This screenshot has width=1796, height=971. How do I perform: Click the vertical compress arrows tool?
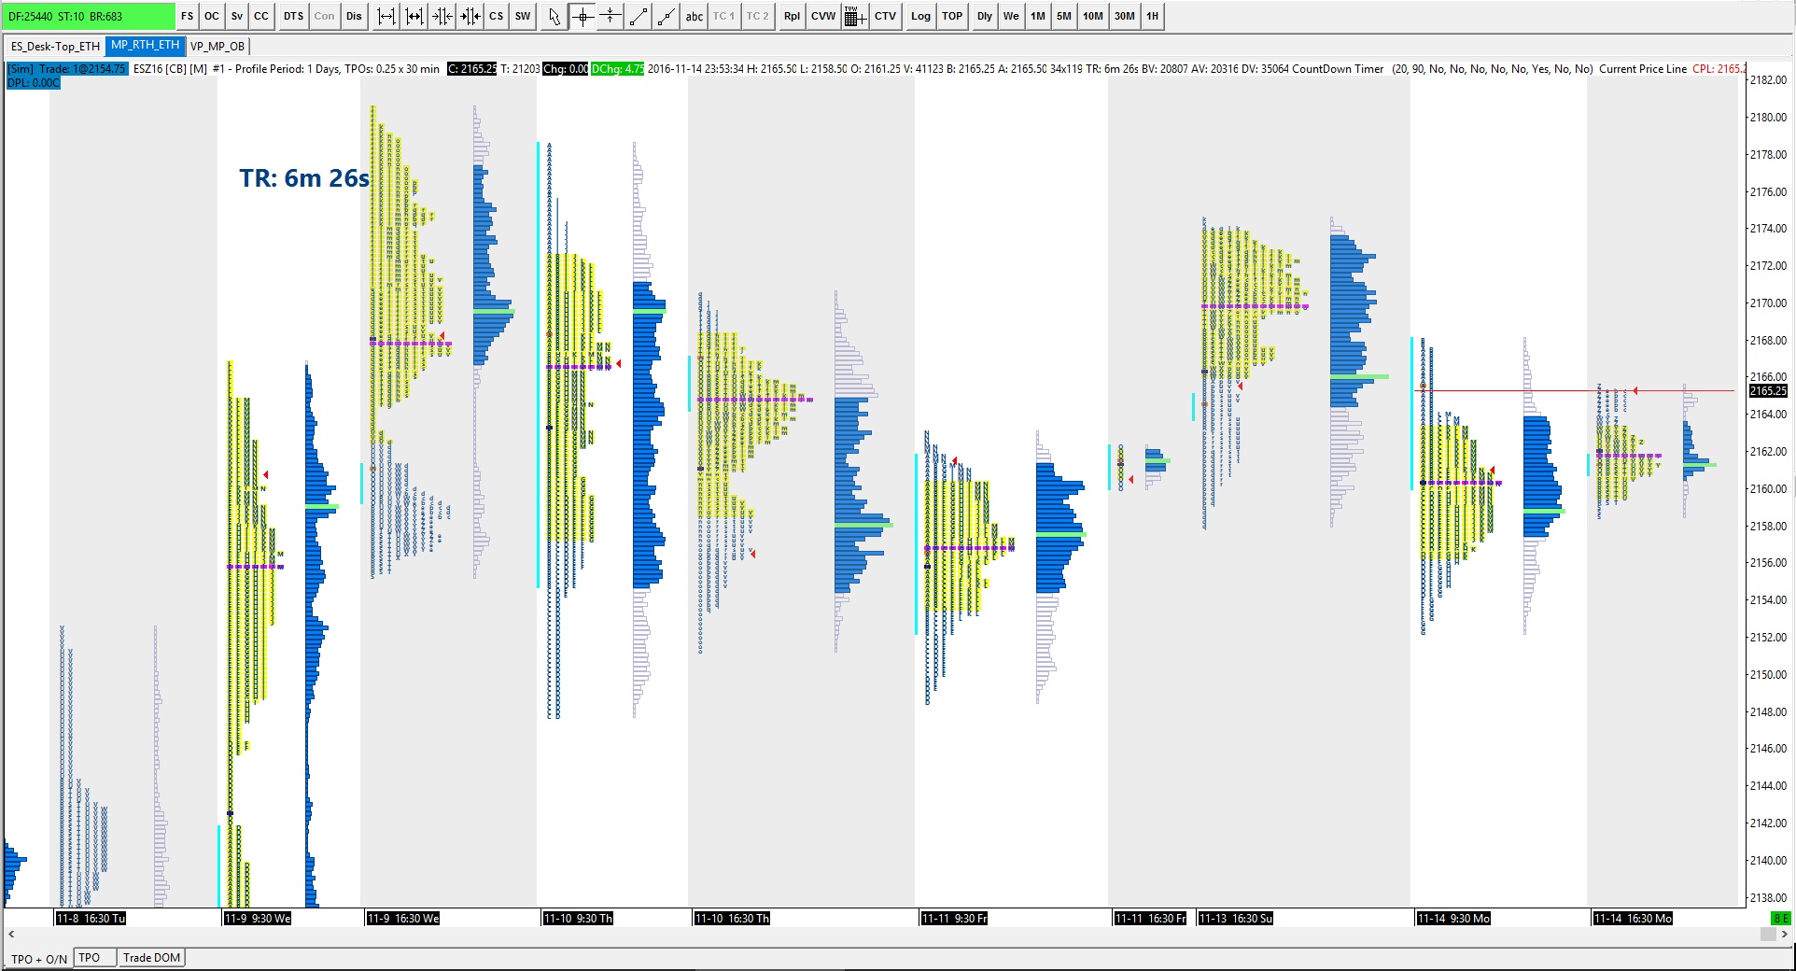(610, 17)
